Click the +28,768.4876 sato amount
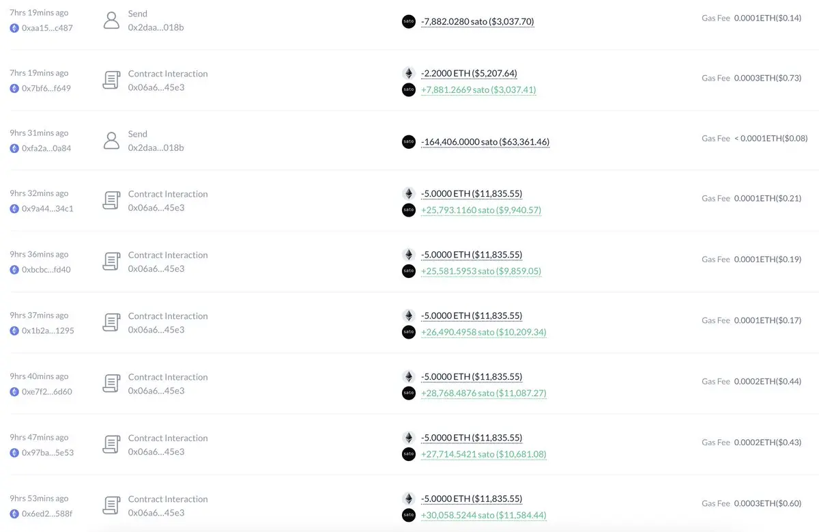This screenshot has height=532, width=819. (x=484, y=393)
